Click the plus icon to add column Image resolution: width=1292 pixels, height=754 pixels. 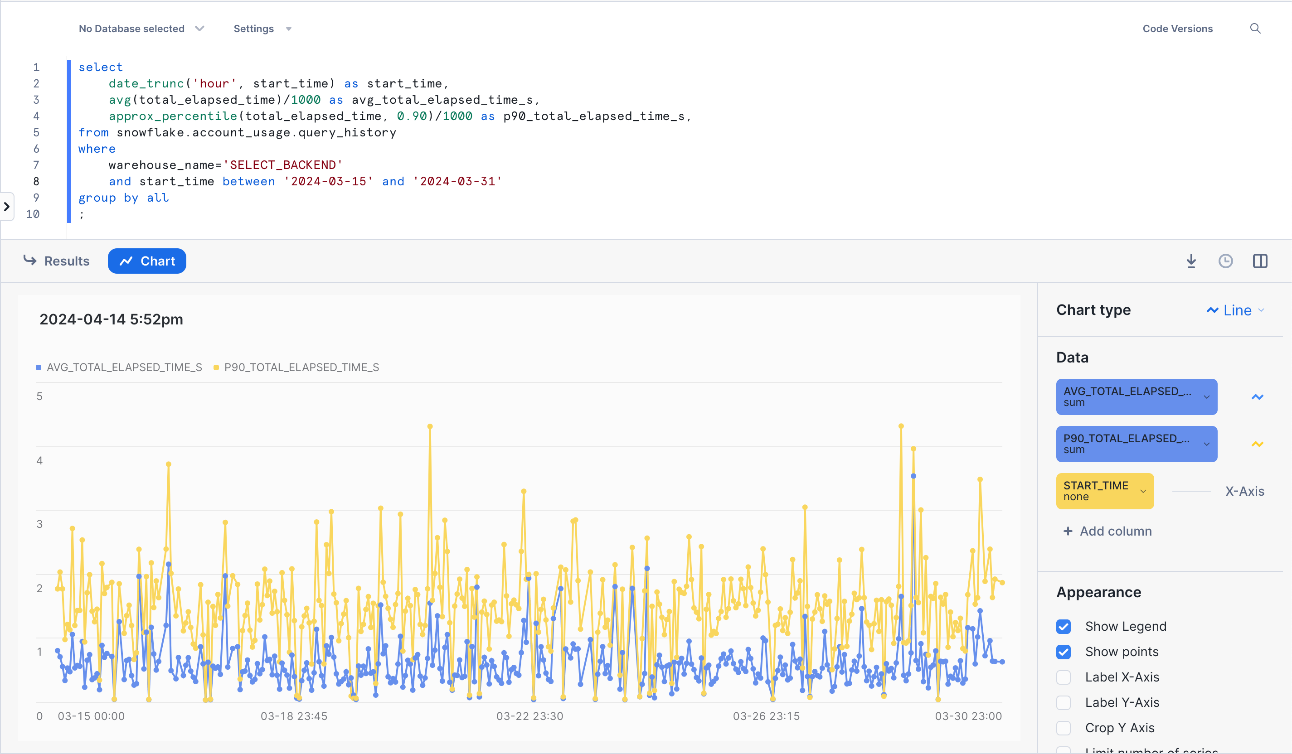(x=1068, y=531)
